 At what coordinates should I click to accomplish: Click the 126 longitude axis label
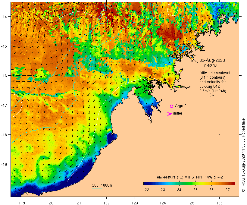pos(219,203)
